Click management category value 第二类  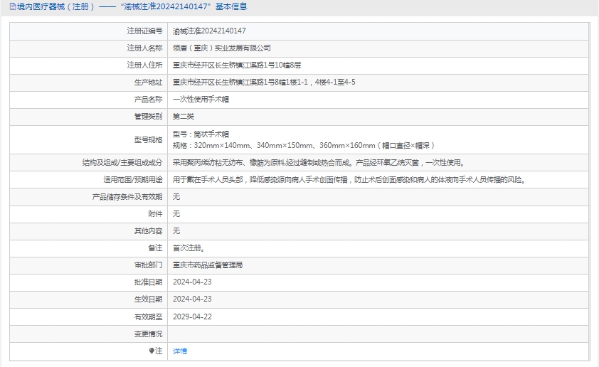[184, 116]
